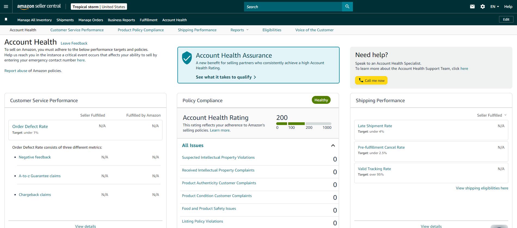Open the Seller Fulfilled dropdown in Shipping Performance

pos(492,115)
